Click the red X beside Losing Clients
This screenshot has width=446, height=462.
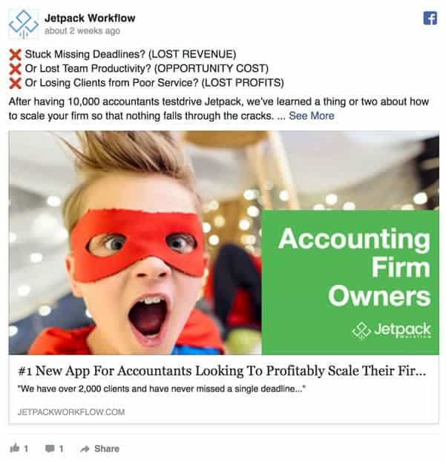pos(15,83)
